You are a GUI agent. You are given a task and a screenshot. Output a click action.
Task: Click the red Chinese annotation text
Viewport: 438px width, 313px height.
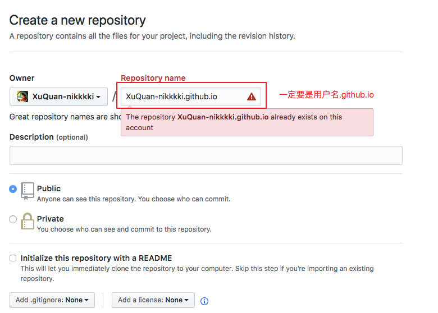[326, 95]
